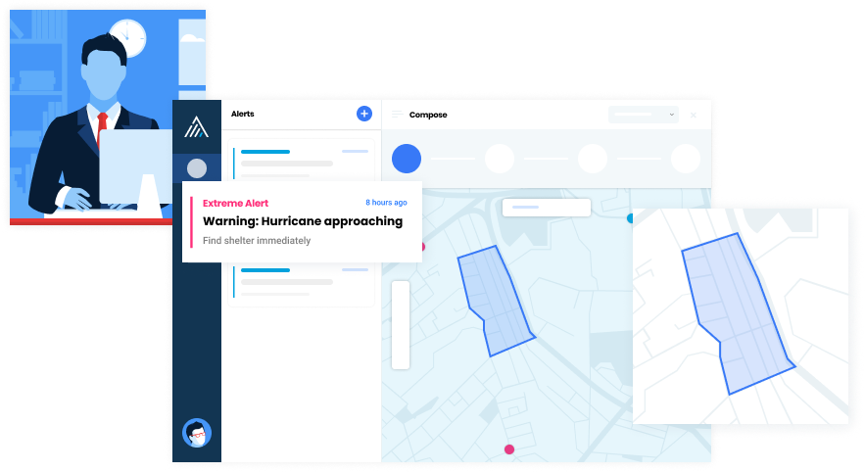This screenshot has width=865, height=472.
Task: Open the user avatar at sidebar bottom
Action: pyautogui.click(x=197, y=433)
